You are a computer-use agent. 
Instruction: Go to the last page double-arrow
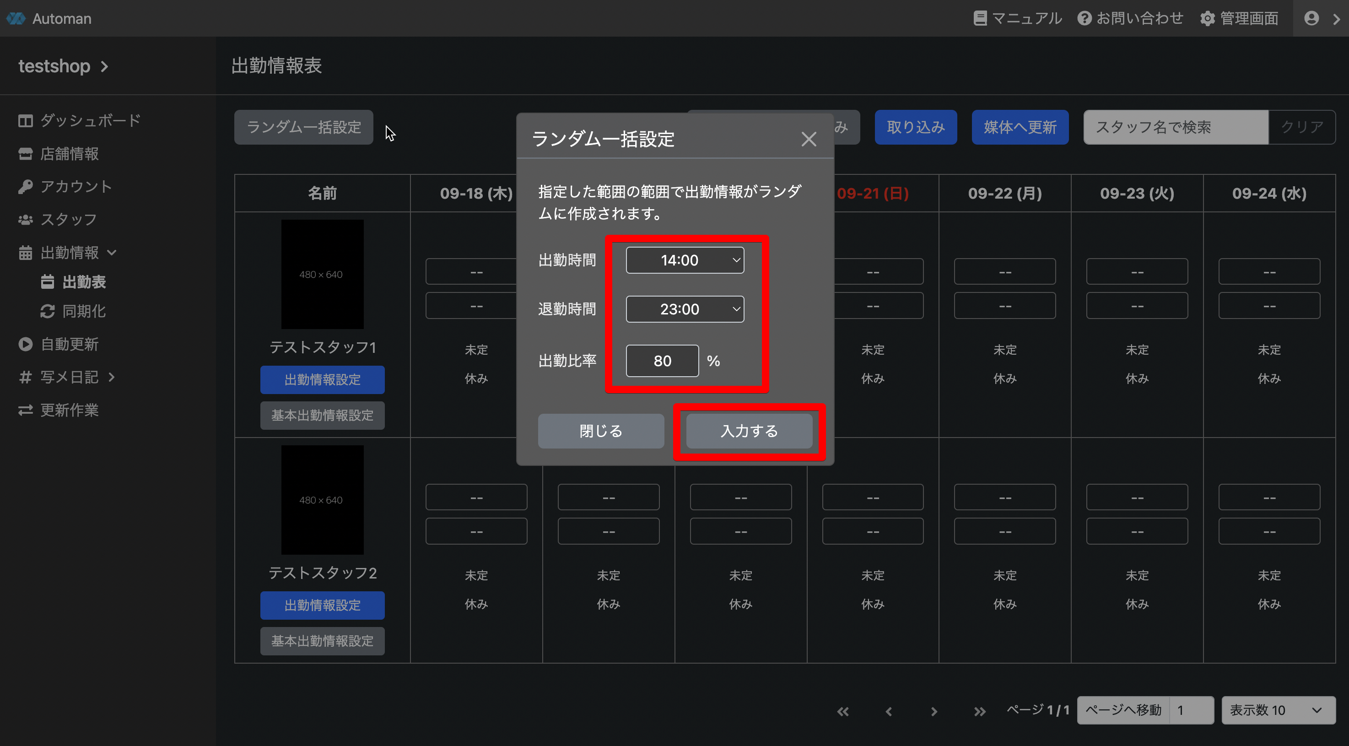[x=979, y=711]
